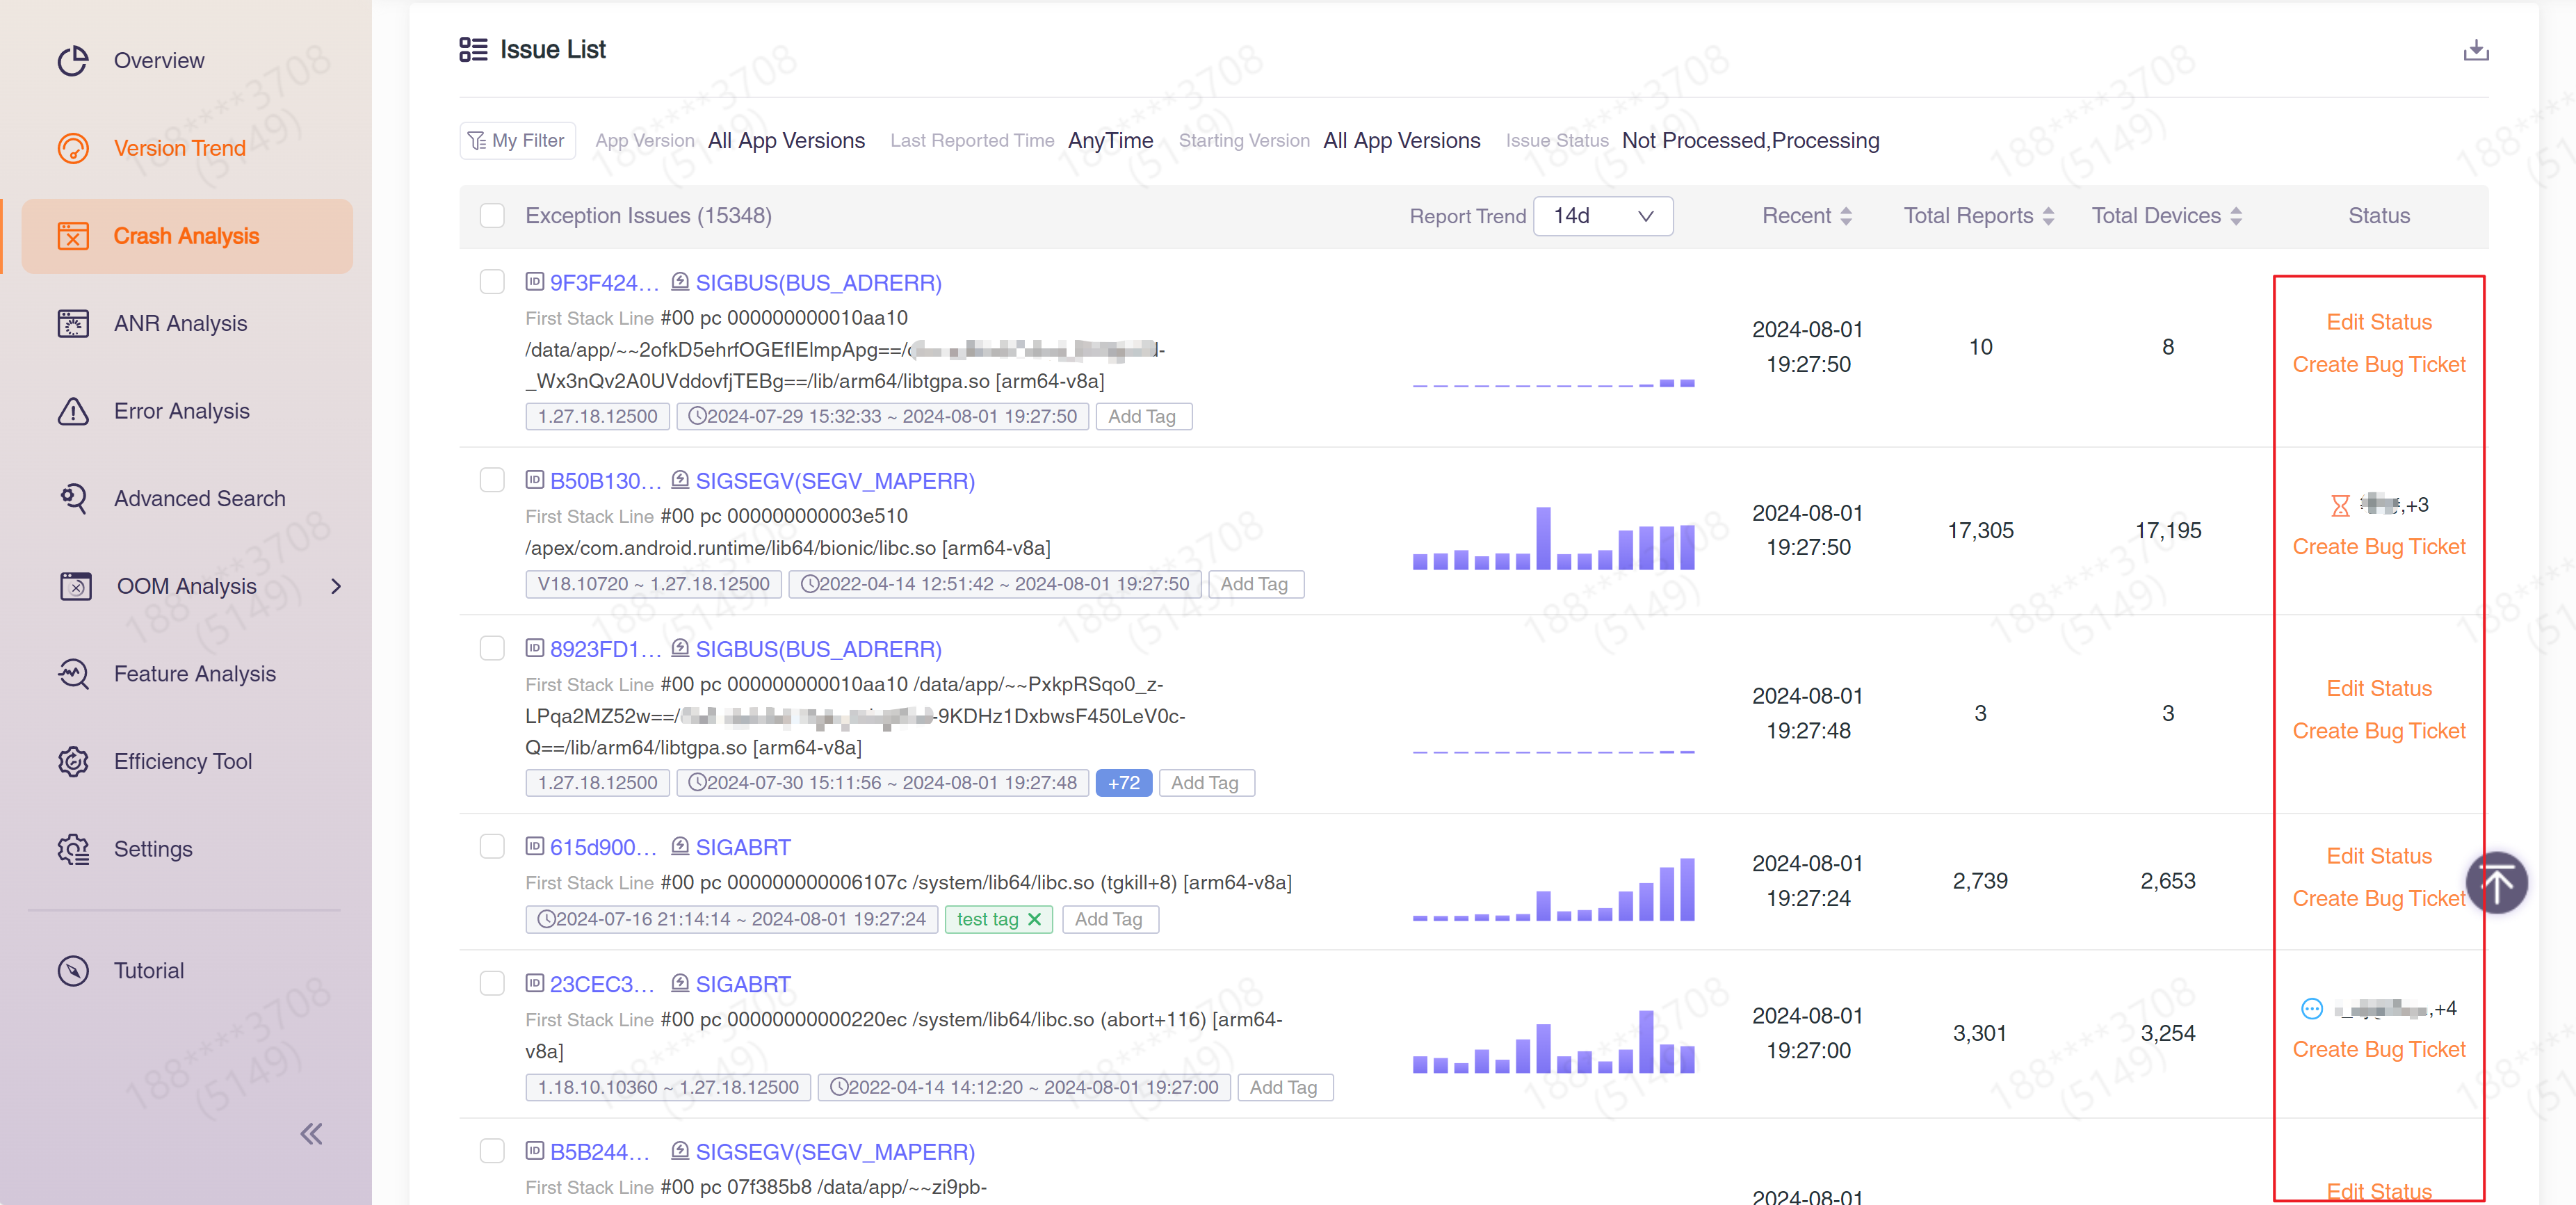Click Edit Status for 615d900 issue

click(2379, 856)
